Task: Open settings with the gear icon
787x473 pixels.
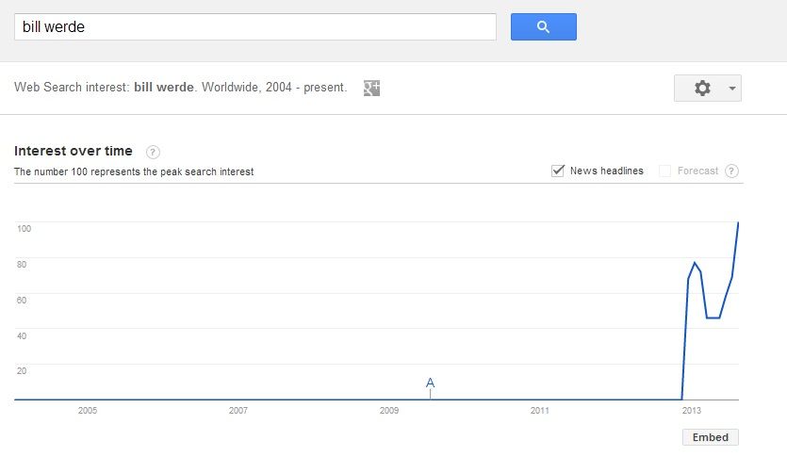Action: [x=702, y=88]
